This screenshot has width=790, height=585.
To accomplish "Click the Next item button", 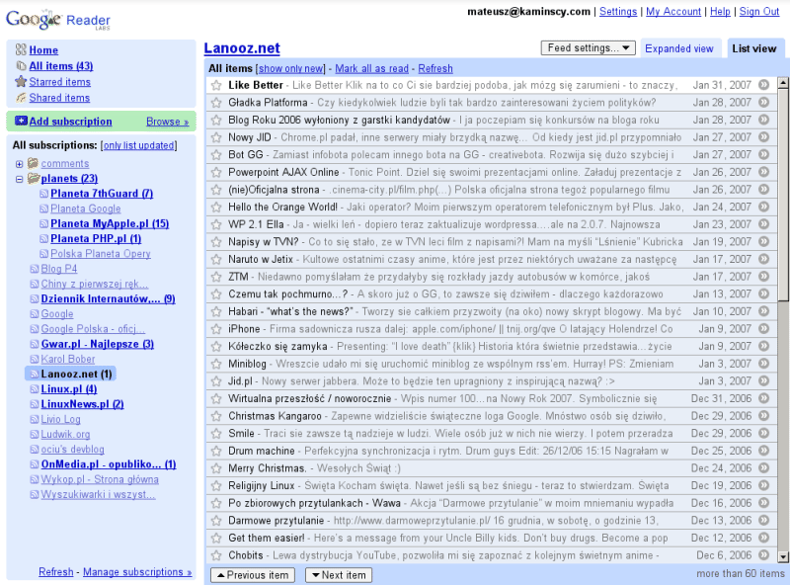I will pos(337,575).
